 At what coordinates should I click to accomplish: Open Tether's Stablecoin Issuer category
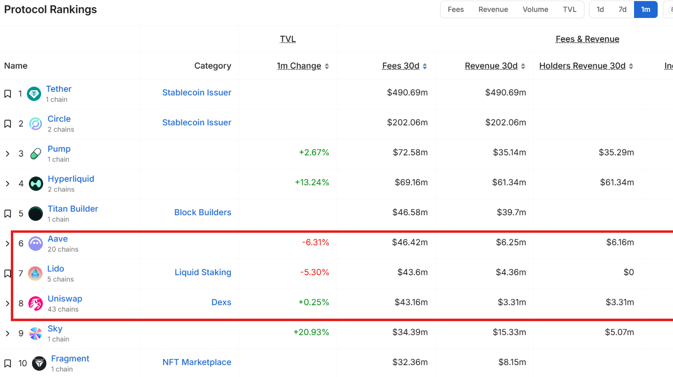pos(197,92)
